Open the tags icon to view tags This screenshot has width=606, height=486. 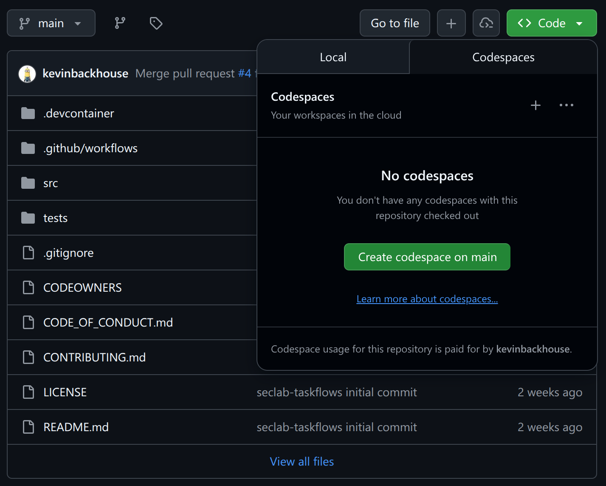point(156,23)
